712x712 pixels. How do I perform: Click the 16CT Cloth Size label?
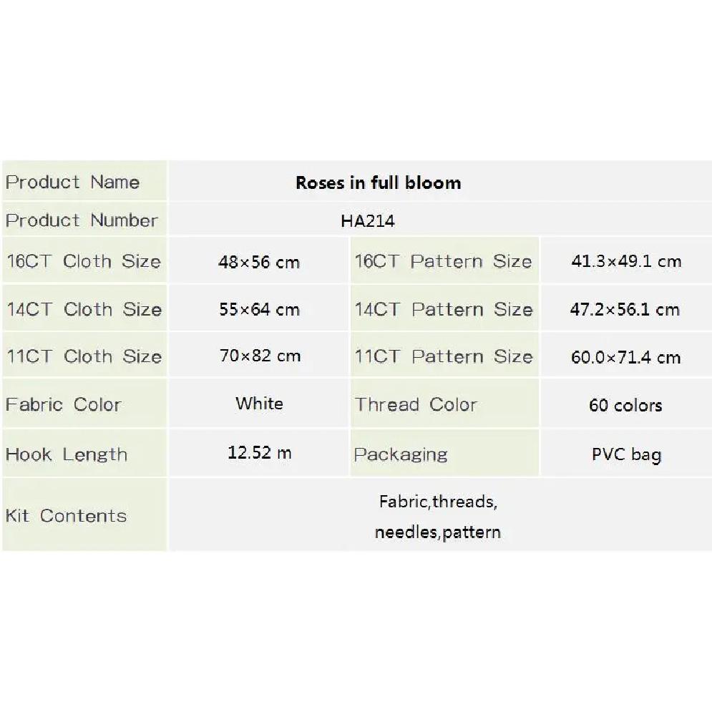click(x=84, y=261)
